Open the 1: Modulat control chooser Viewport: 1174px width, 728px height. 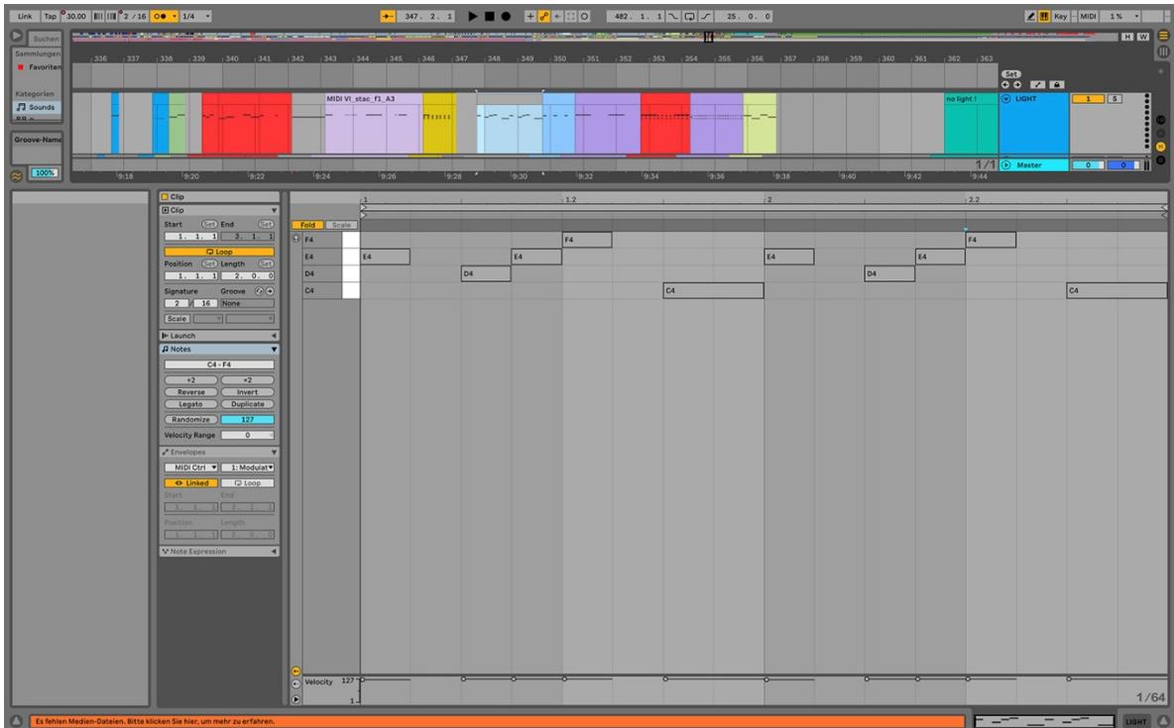pos(247,468)
